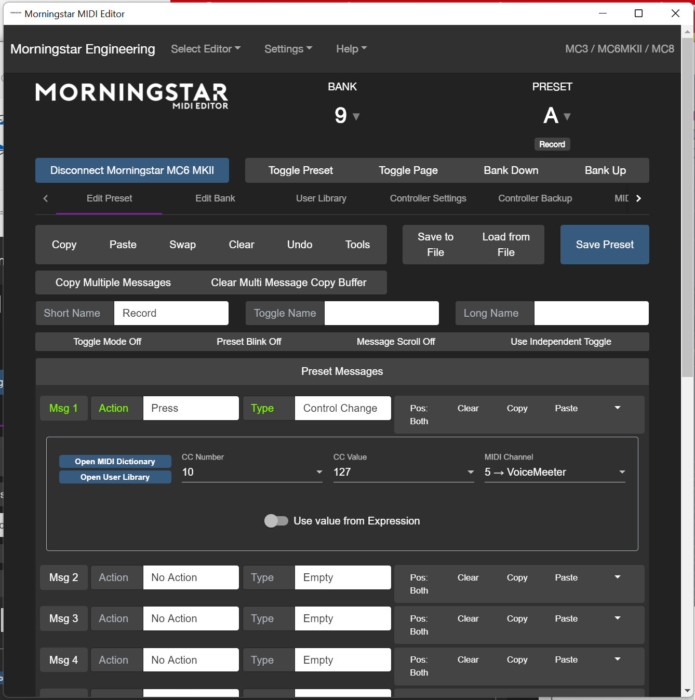Click Open MIDI Dictionary
This screenshot has width=695, height=700.
[115, 462]
